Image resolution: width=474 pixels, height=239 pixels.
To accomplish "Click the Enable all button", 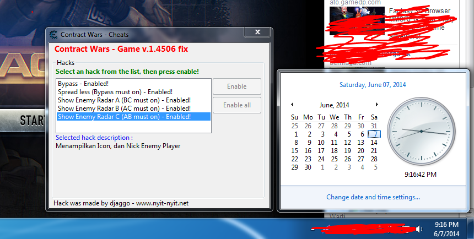I will [236, 105].
